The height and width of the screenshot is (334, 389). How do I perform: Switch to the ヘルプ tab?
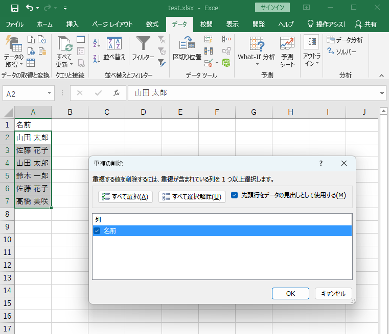tap(286, 24)
